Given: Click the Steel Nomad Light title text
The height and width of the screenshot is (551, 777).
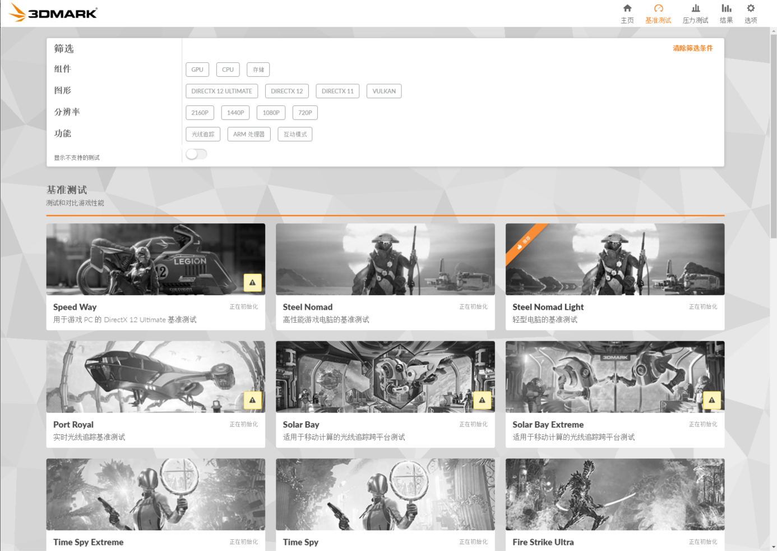Looking at the screenshot, I should 548,307.
